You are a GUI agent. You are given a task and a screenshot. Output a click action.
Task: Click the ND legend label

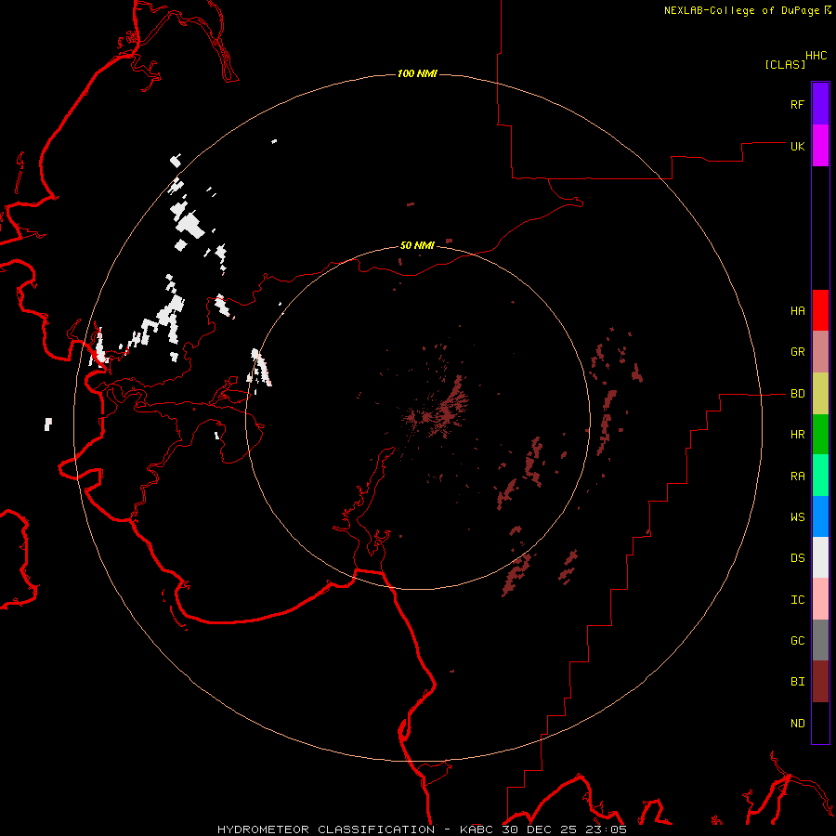pos(798,724)
